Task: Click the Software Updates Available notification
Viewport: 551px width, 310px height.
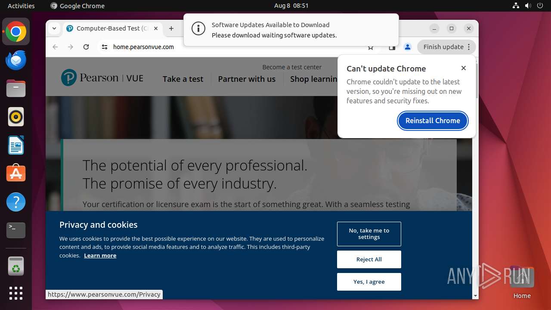Action: coord(291,30)
